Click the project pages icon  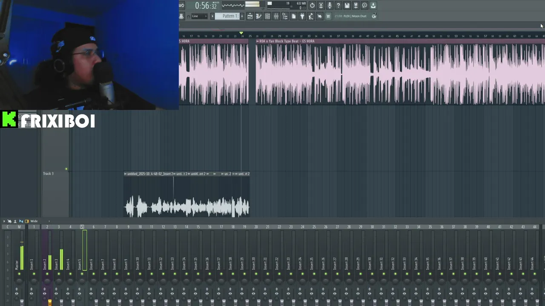[x=293, y=16]
